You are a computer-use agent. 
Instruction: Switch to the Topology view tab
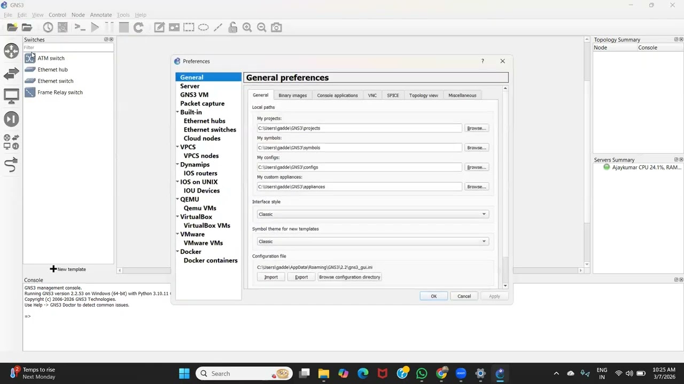(423, 95)
